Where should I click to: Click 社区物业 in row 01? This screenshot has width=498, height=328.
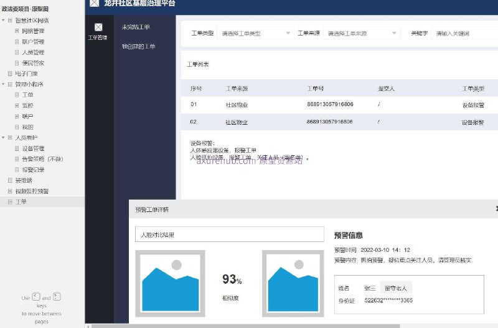(x=237, y=105)
